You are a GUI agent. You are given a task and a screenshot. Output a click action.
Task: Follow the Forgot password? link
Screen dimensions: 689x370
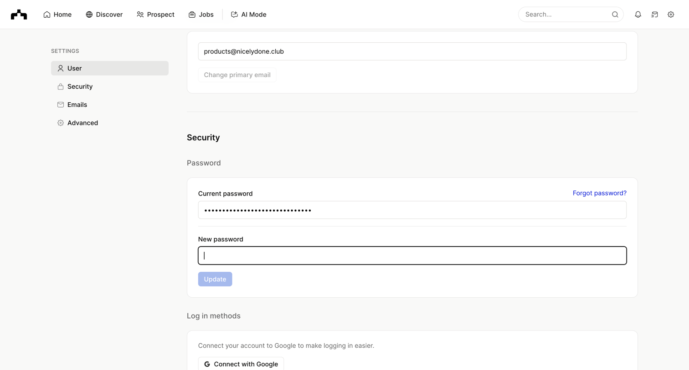pos(600,193)
